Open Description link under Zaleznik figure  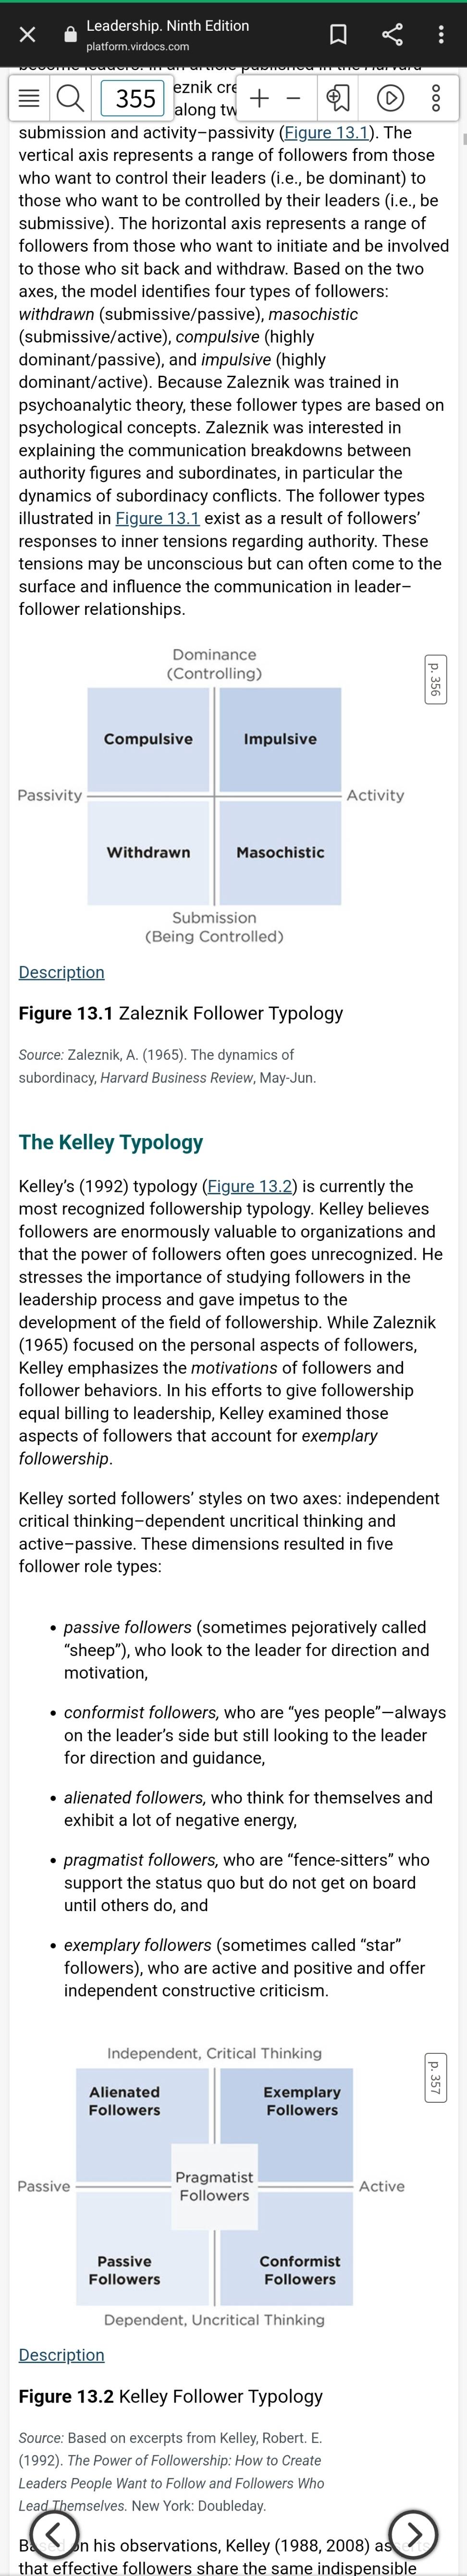(61, 972)
